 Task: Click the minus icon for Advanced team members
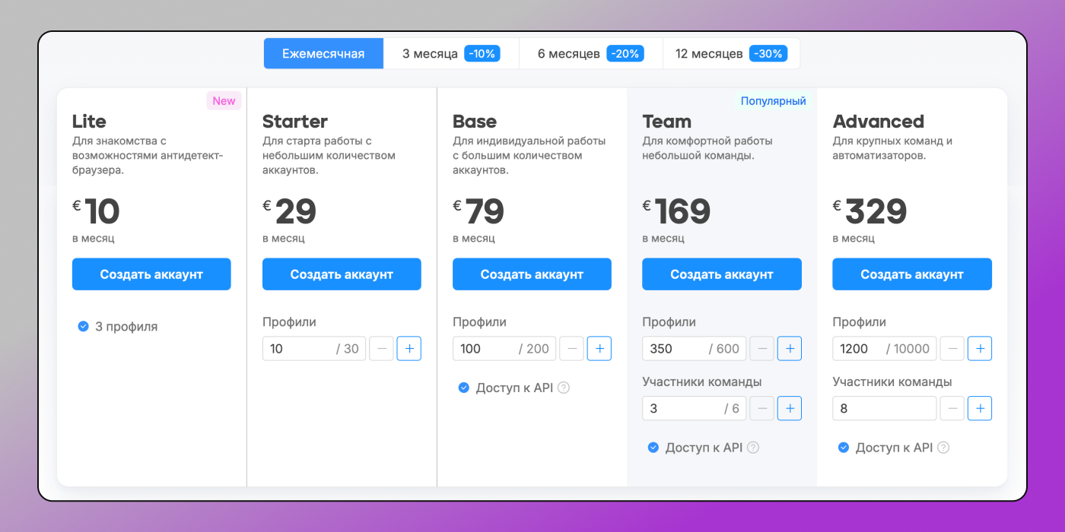coord(952,408)
